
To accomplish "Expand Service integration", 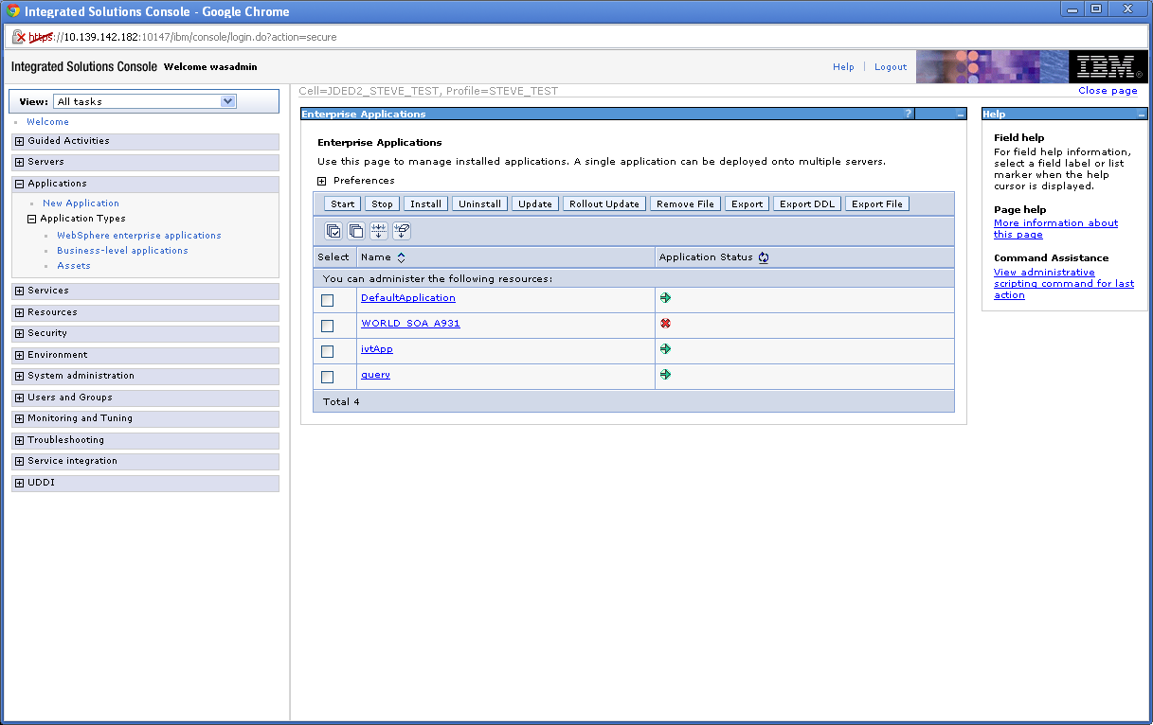I will pyautogui.click(x=19, y=462).
